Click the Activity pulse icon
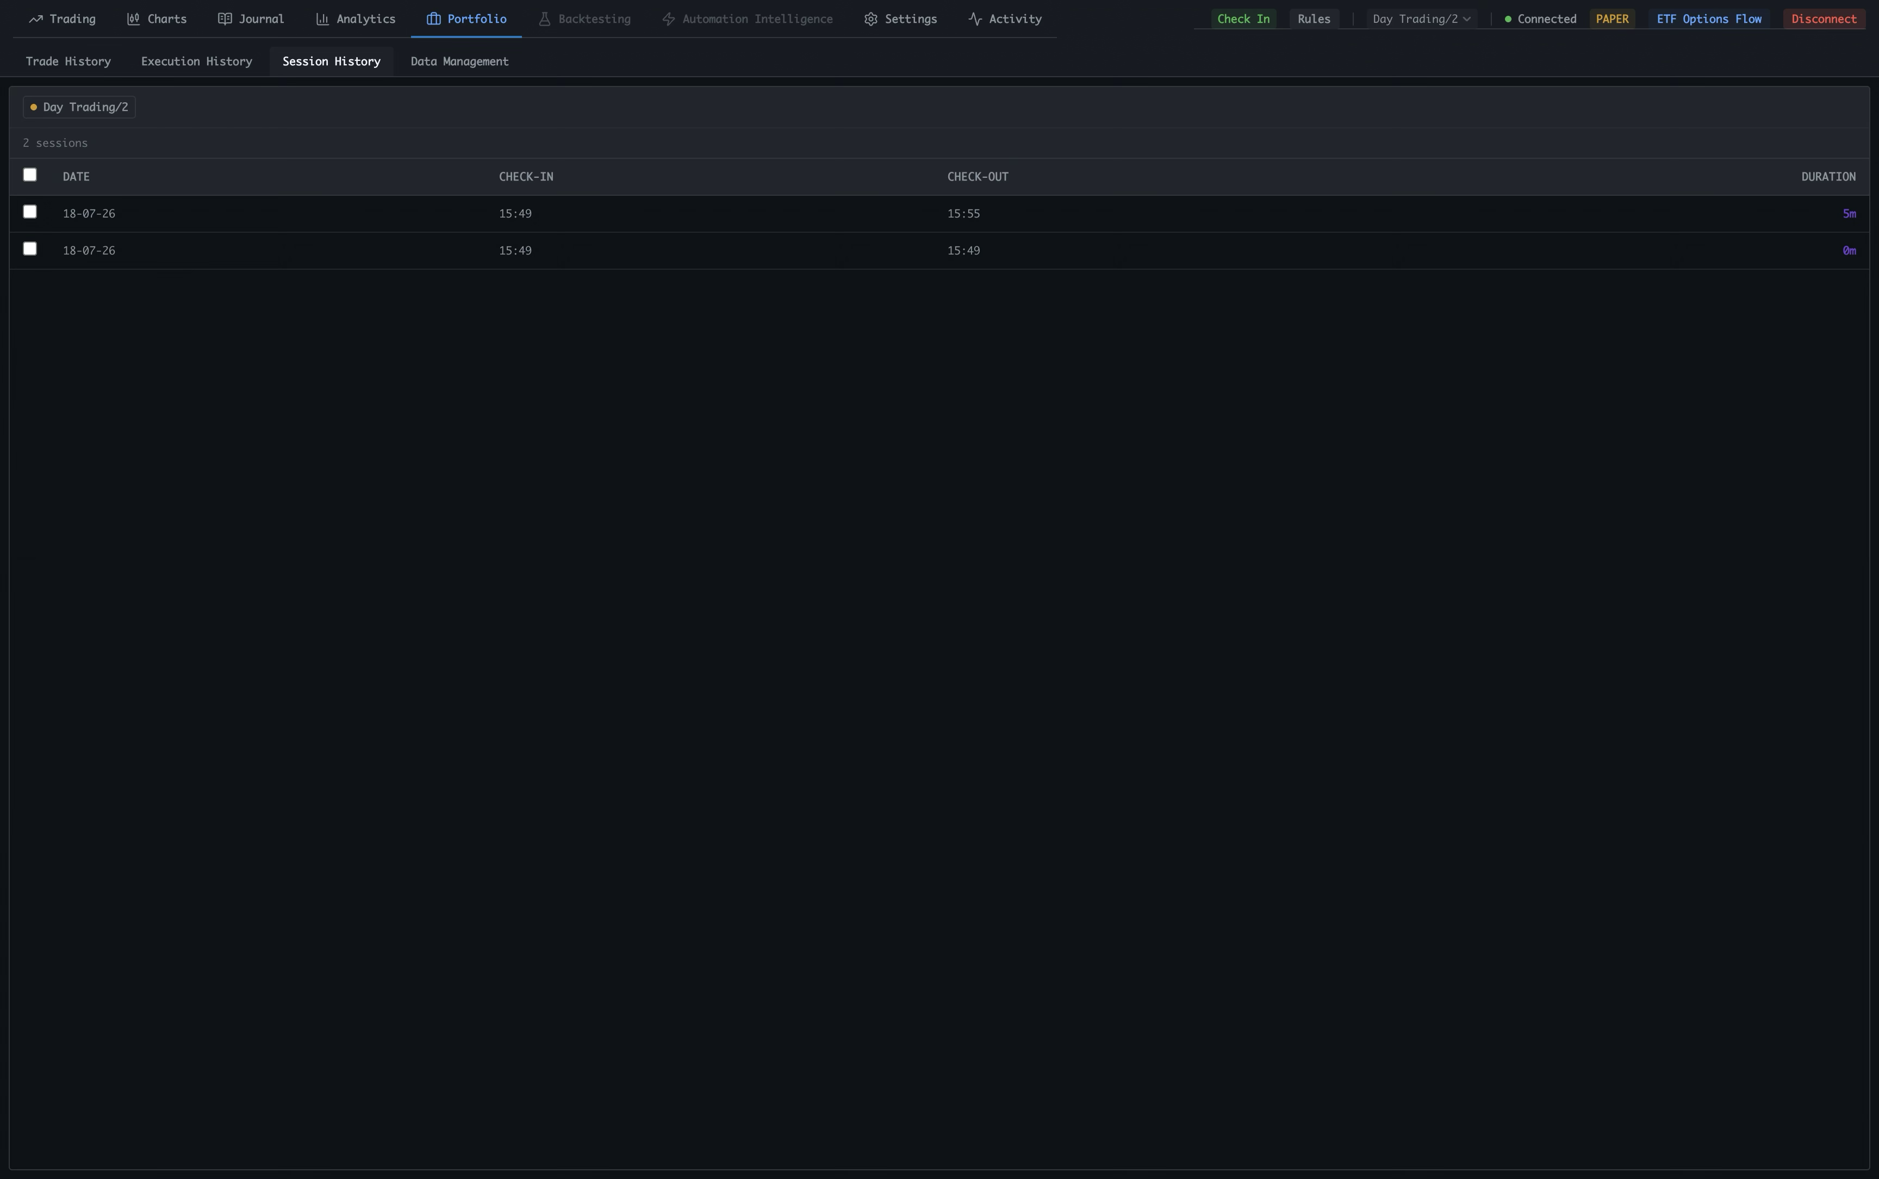The height and width of the screenshot is (1179, 1879). [x=975, y=18]
